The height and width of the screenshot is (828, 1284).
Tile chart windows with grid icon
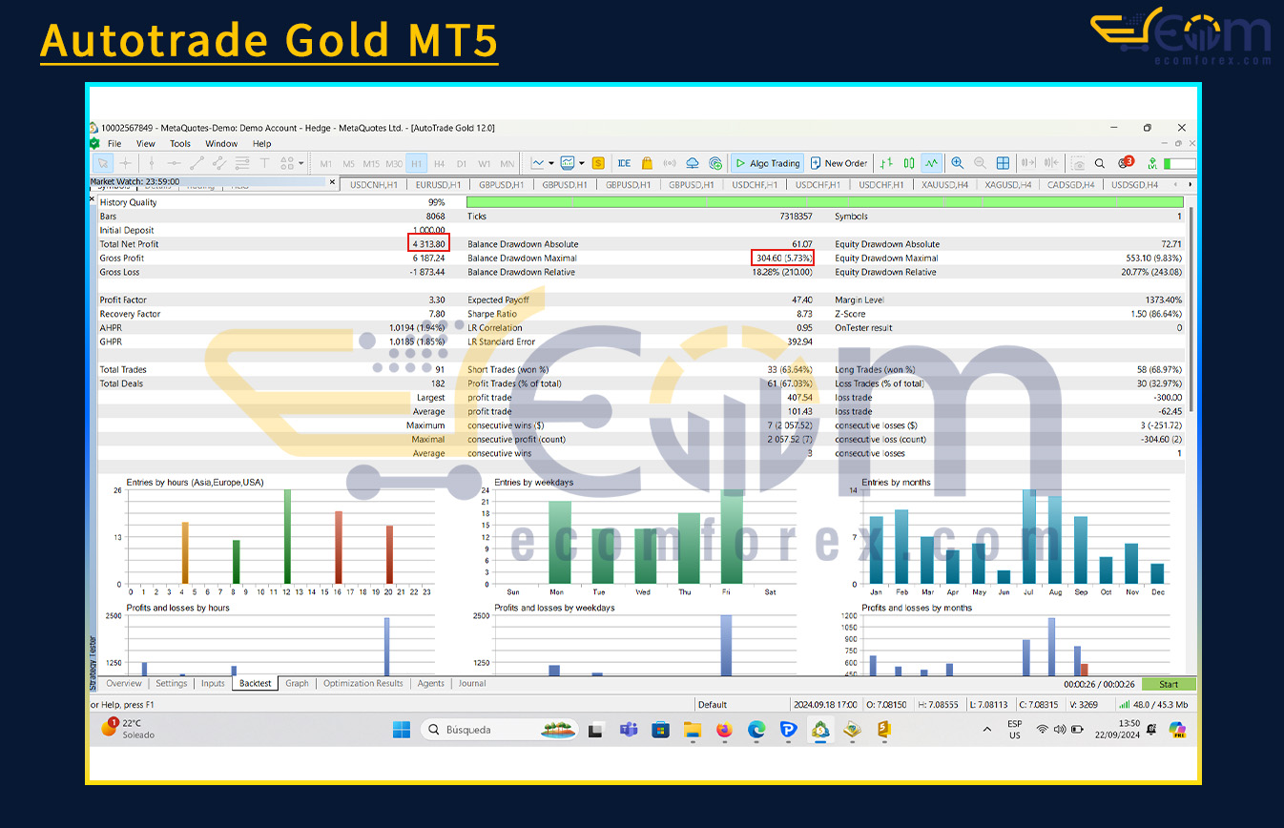click(x=1003, y=163)
